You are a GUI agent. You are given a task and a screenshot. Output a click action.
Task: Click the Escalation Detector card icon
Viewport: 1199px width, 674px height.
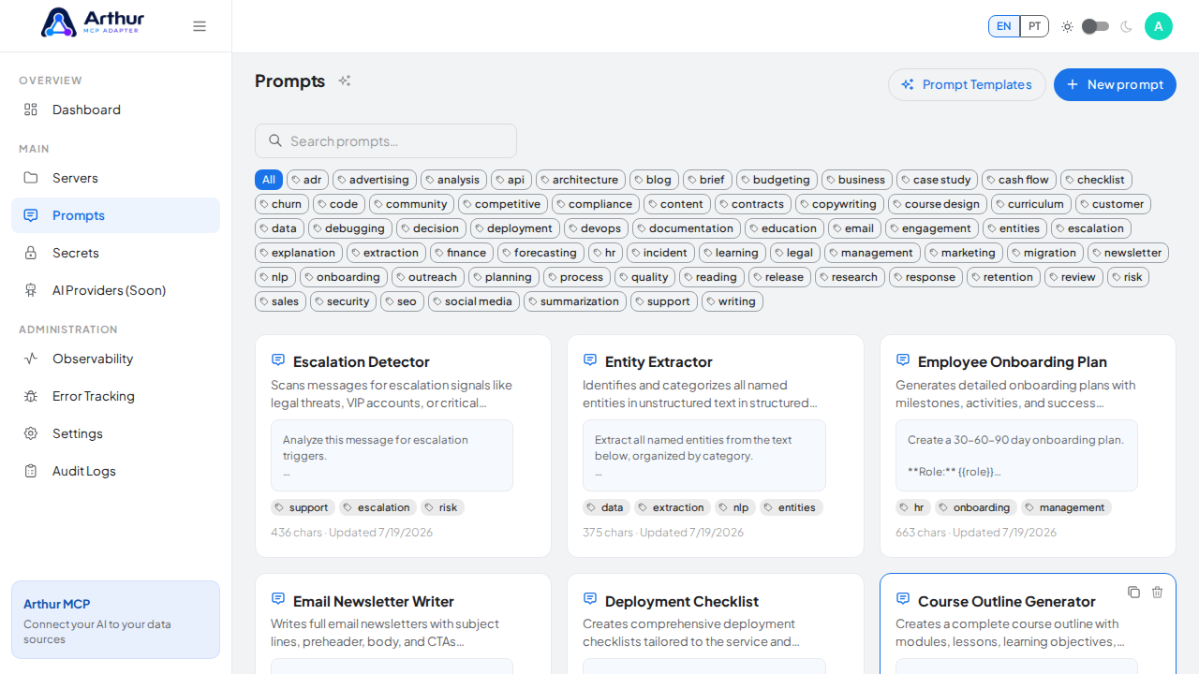[x=277, y=360]
